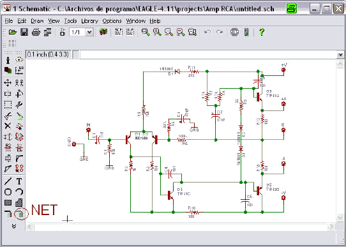Select the Rectangle tool
The width and height of the screenshot is (346, 247).
[8, 202]
